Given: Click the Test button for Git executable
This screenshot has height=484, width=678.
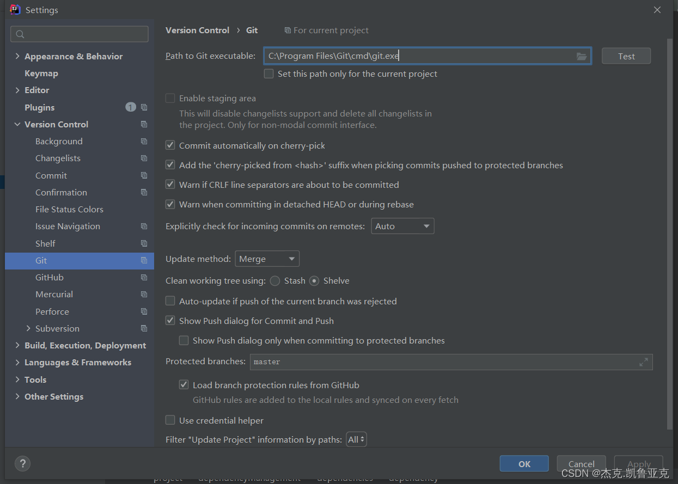Looking at the screenshot, I should click(626, 56).
